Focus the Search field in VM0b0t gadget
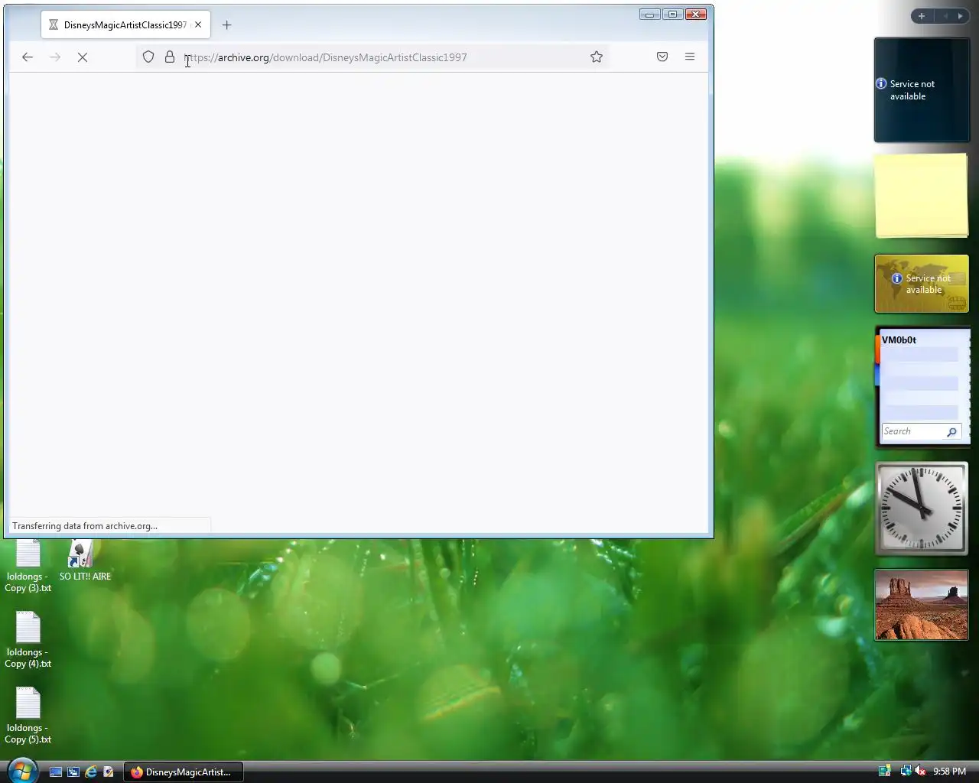 913,432
